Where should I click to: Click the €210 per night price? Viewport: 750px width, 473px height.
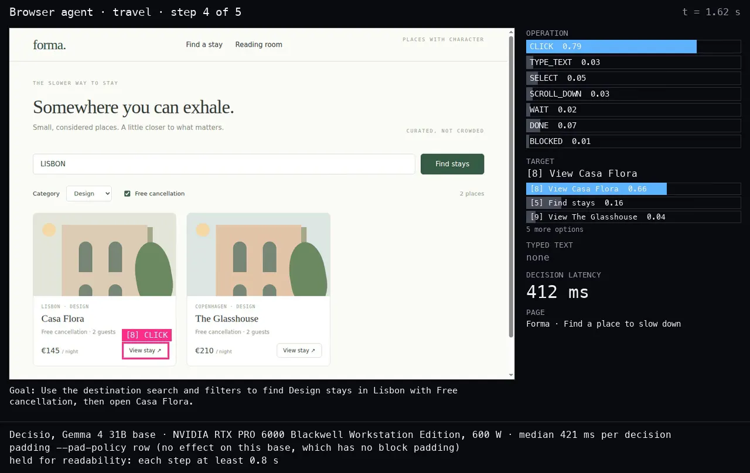pyautogui.click(x=213, y=351)
